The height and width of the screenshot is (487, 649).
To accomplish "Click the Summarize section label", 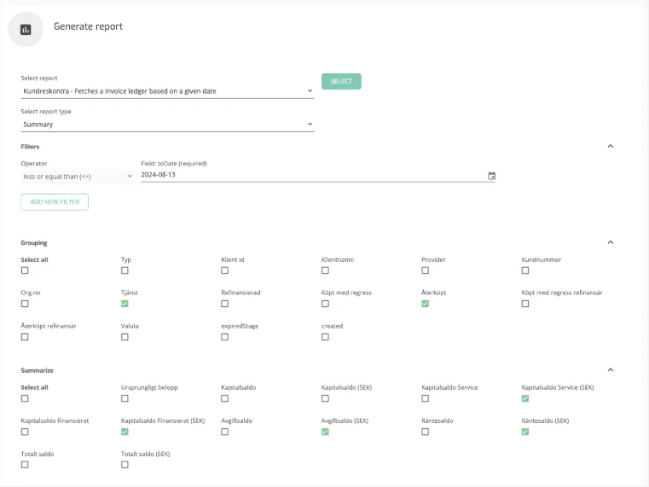I will pos(38,370).
